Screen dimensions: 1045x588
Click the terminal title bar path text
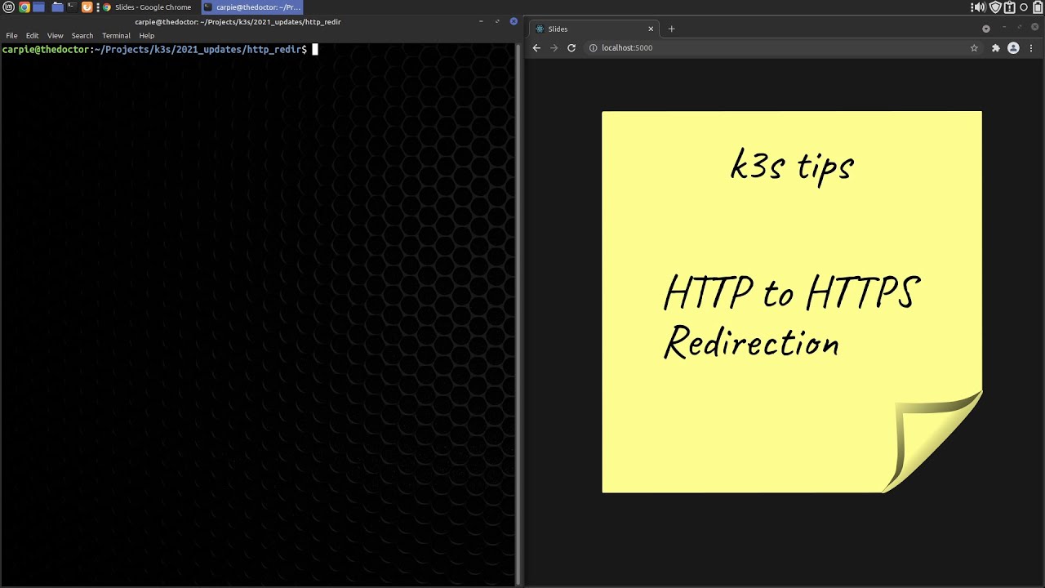[x=238, y=22]
